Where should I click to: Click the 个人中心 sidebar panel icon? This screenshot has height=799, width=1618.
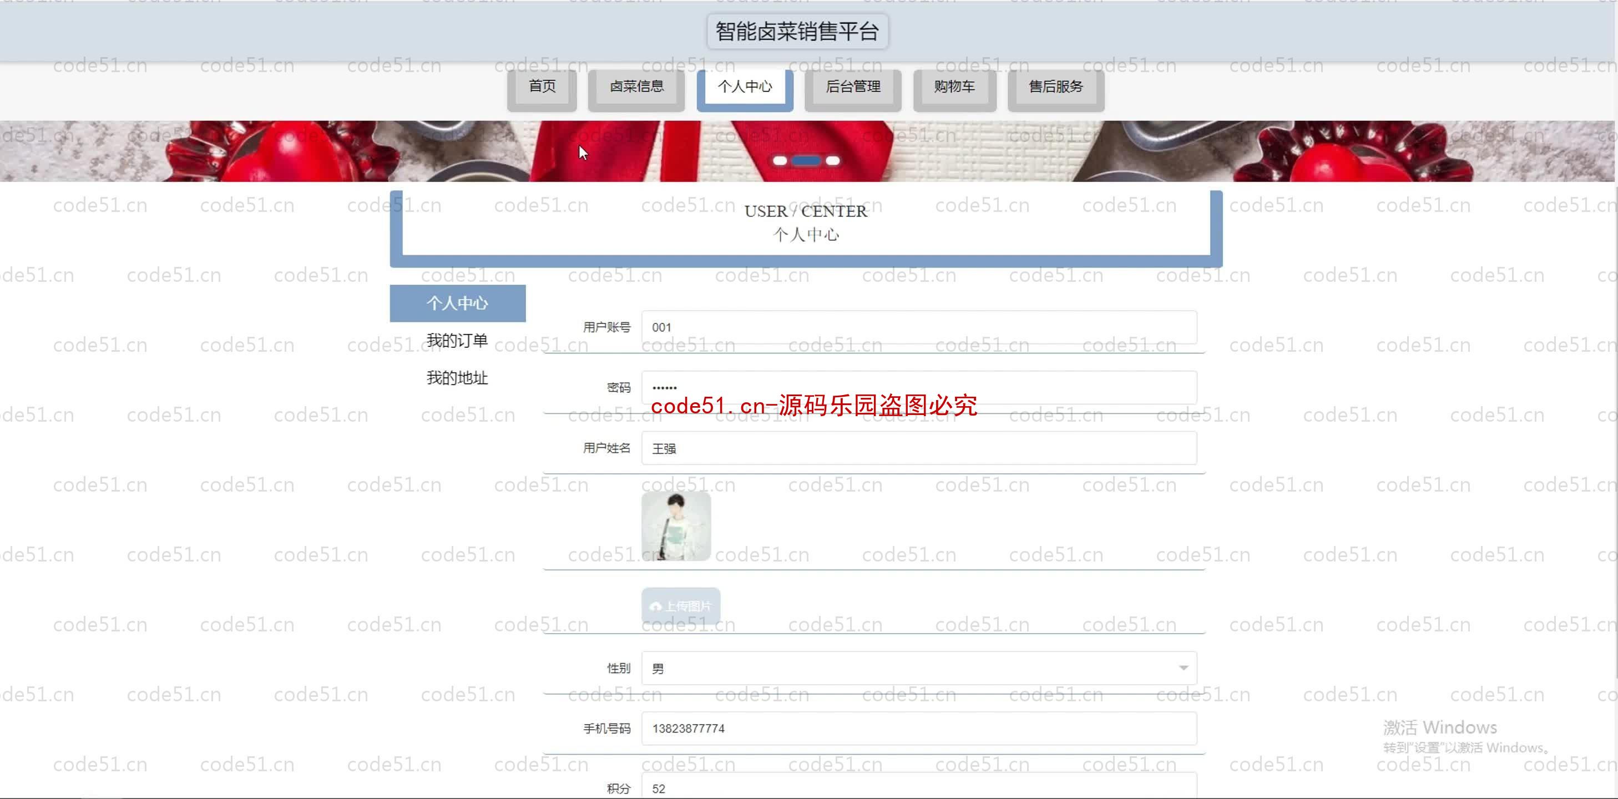coord(457,302)
